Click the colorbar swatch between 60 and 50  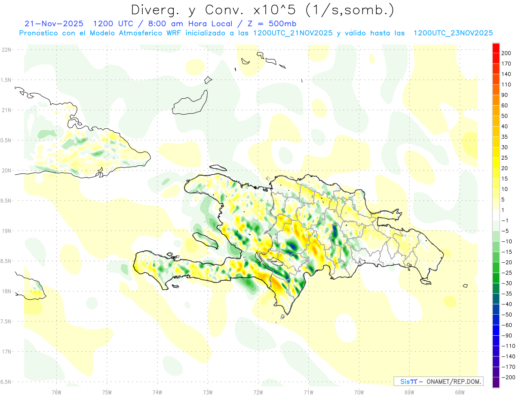click(x=495, y=110)
